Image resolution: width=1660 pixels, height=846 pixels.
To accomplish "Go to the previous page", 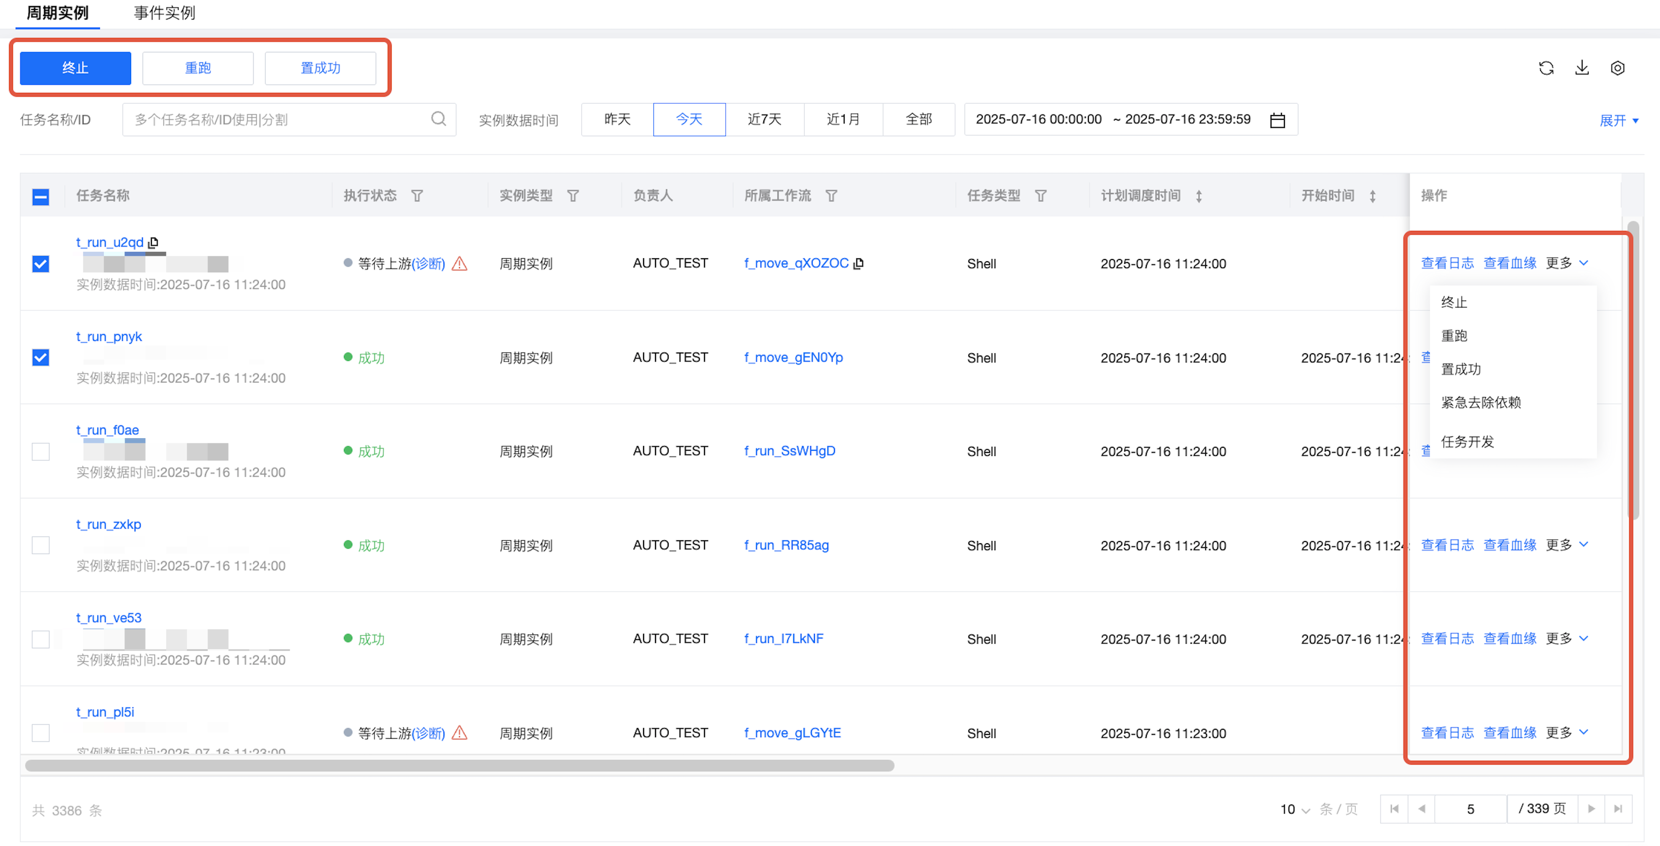I will pyautogui.click(x=1421, y=809).
